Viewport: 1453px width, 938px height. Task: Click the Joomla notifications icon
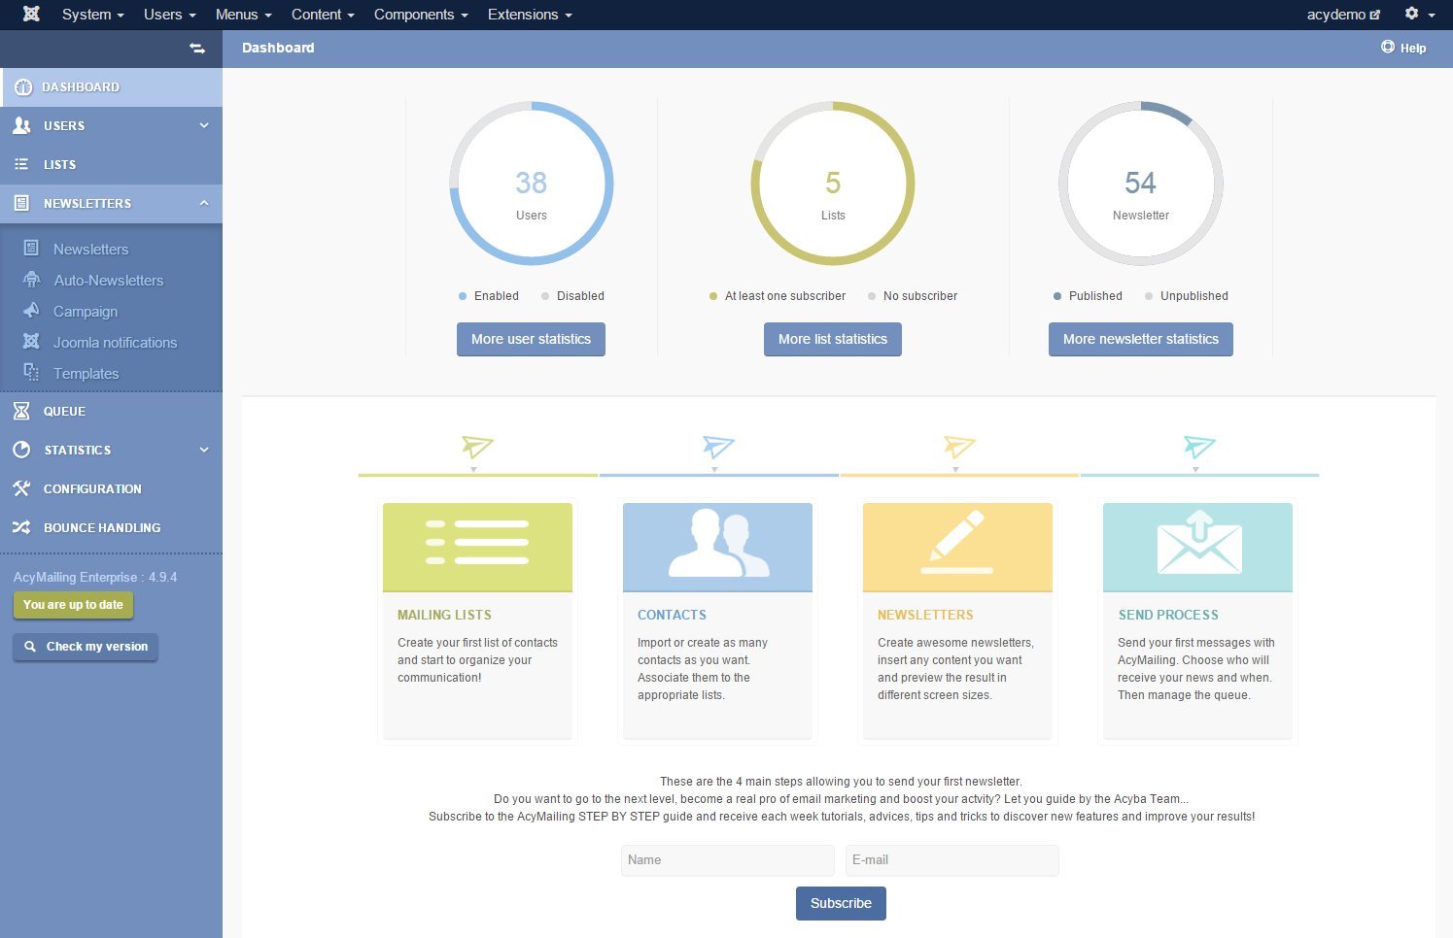click(x=31, y=342)
